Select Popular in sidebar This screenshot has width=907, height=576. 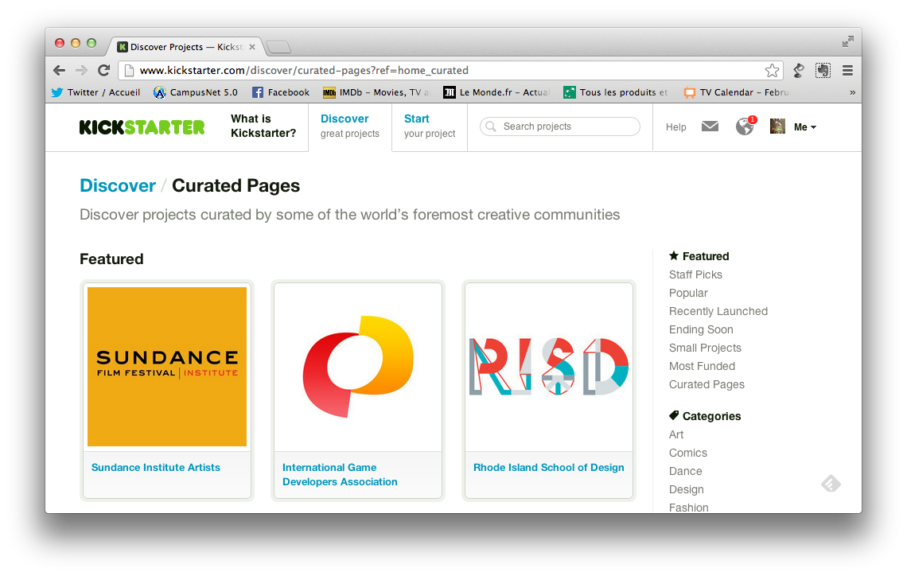(688, 294)
